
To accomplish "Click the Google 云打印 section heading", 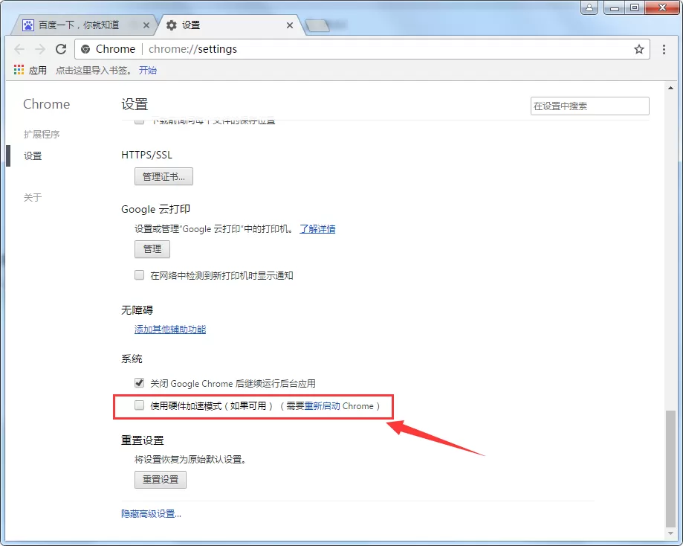I will click(x=155, y=209).
